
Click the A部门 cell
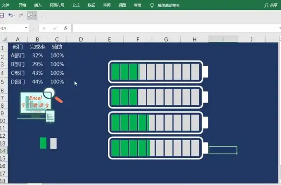[x=18, y=56]
